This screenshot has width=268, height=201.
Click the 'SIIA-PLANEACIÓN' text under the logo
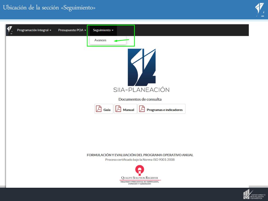[141, 90]
